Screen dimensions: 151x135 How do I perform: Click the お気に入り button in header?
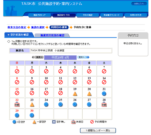[x=139, y=4]
